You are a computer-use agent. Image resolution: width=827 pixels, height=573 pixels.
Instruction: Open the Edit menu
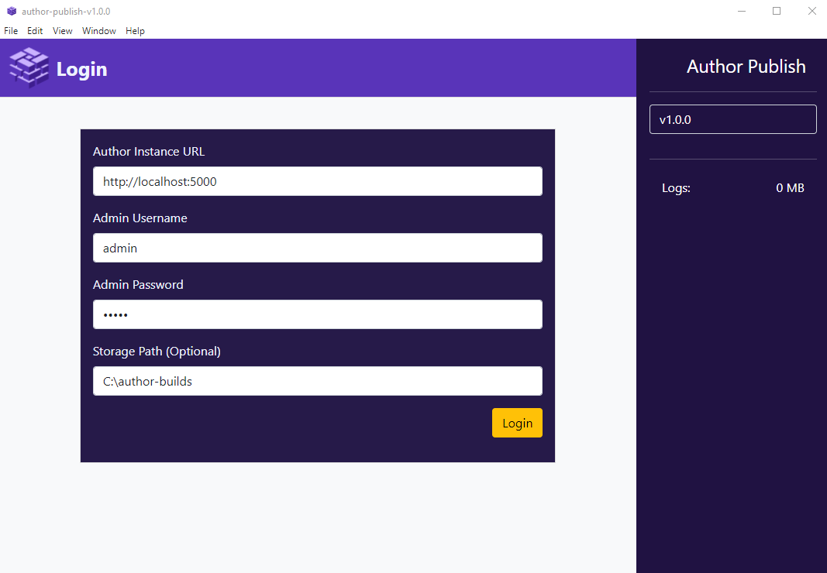pyautogui.click(x=35, y=31)
